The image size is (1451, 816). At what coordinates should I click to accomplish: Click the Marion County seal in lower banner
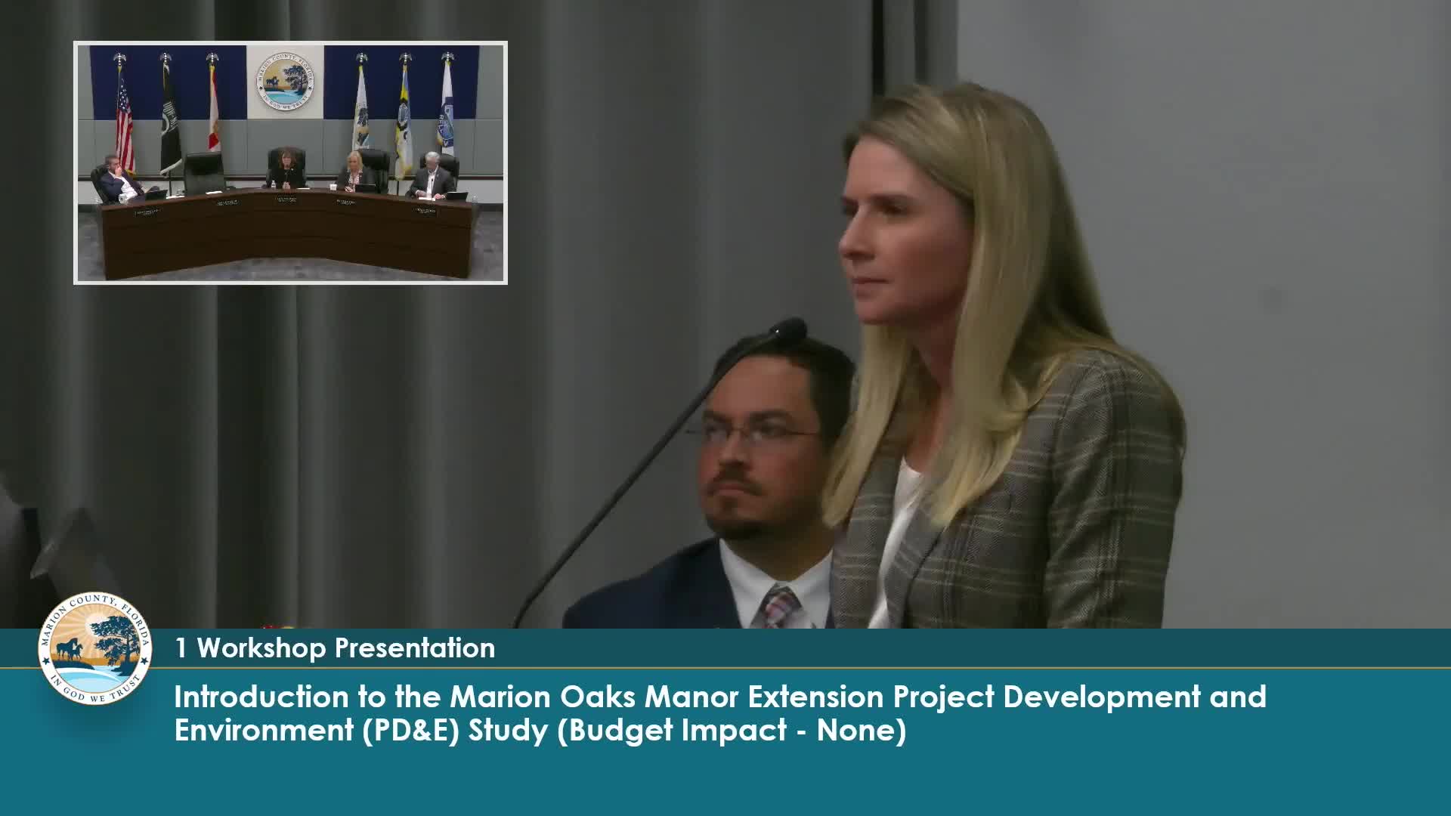click(x=95, y=648)
